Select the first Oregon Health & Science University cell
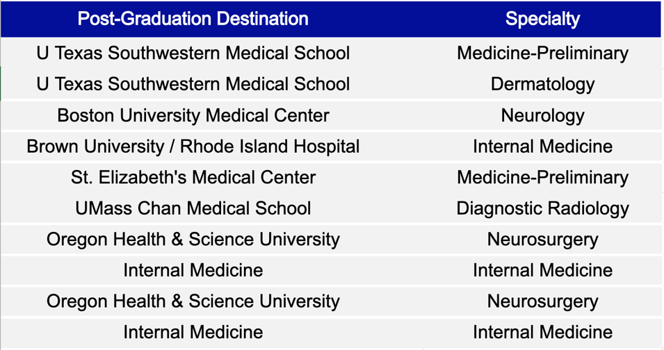This screenshot has width=664, height=350. [x=193, y=240]
